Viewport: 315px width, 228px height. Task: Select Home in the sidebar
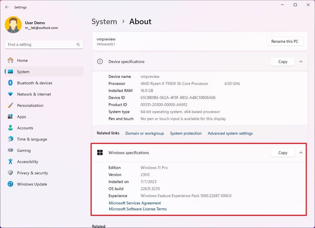[22, 60]
